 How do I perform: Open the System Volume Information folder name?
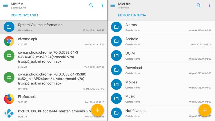pos(40,25)
